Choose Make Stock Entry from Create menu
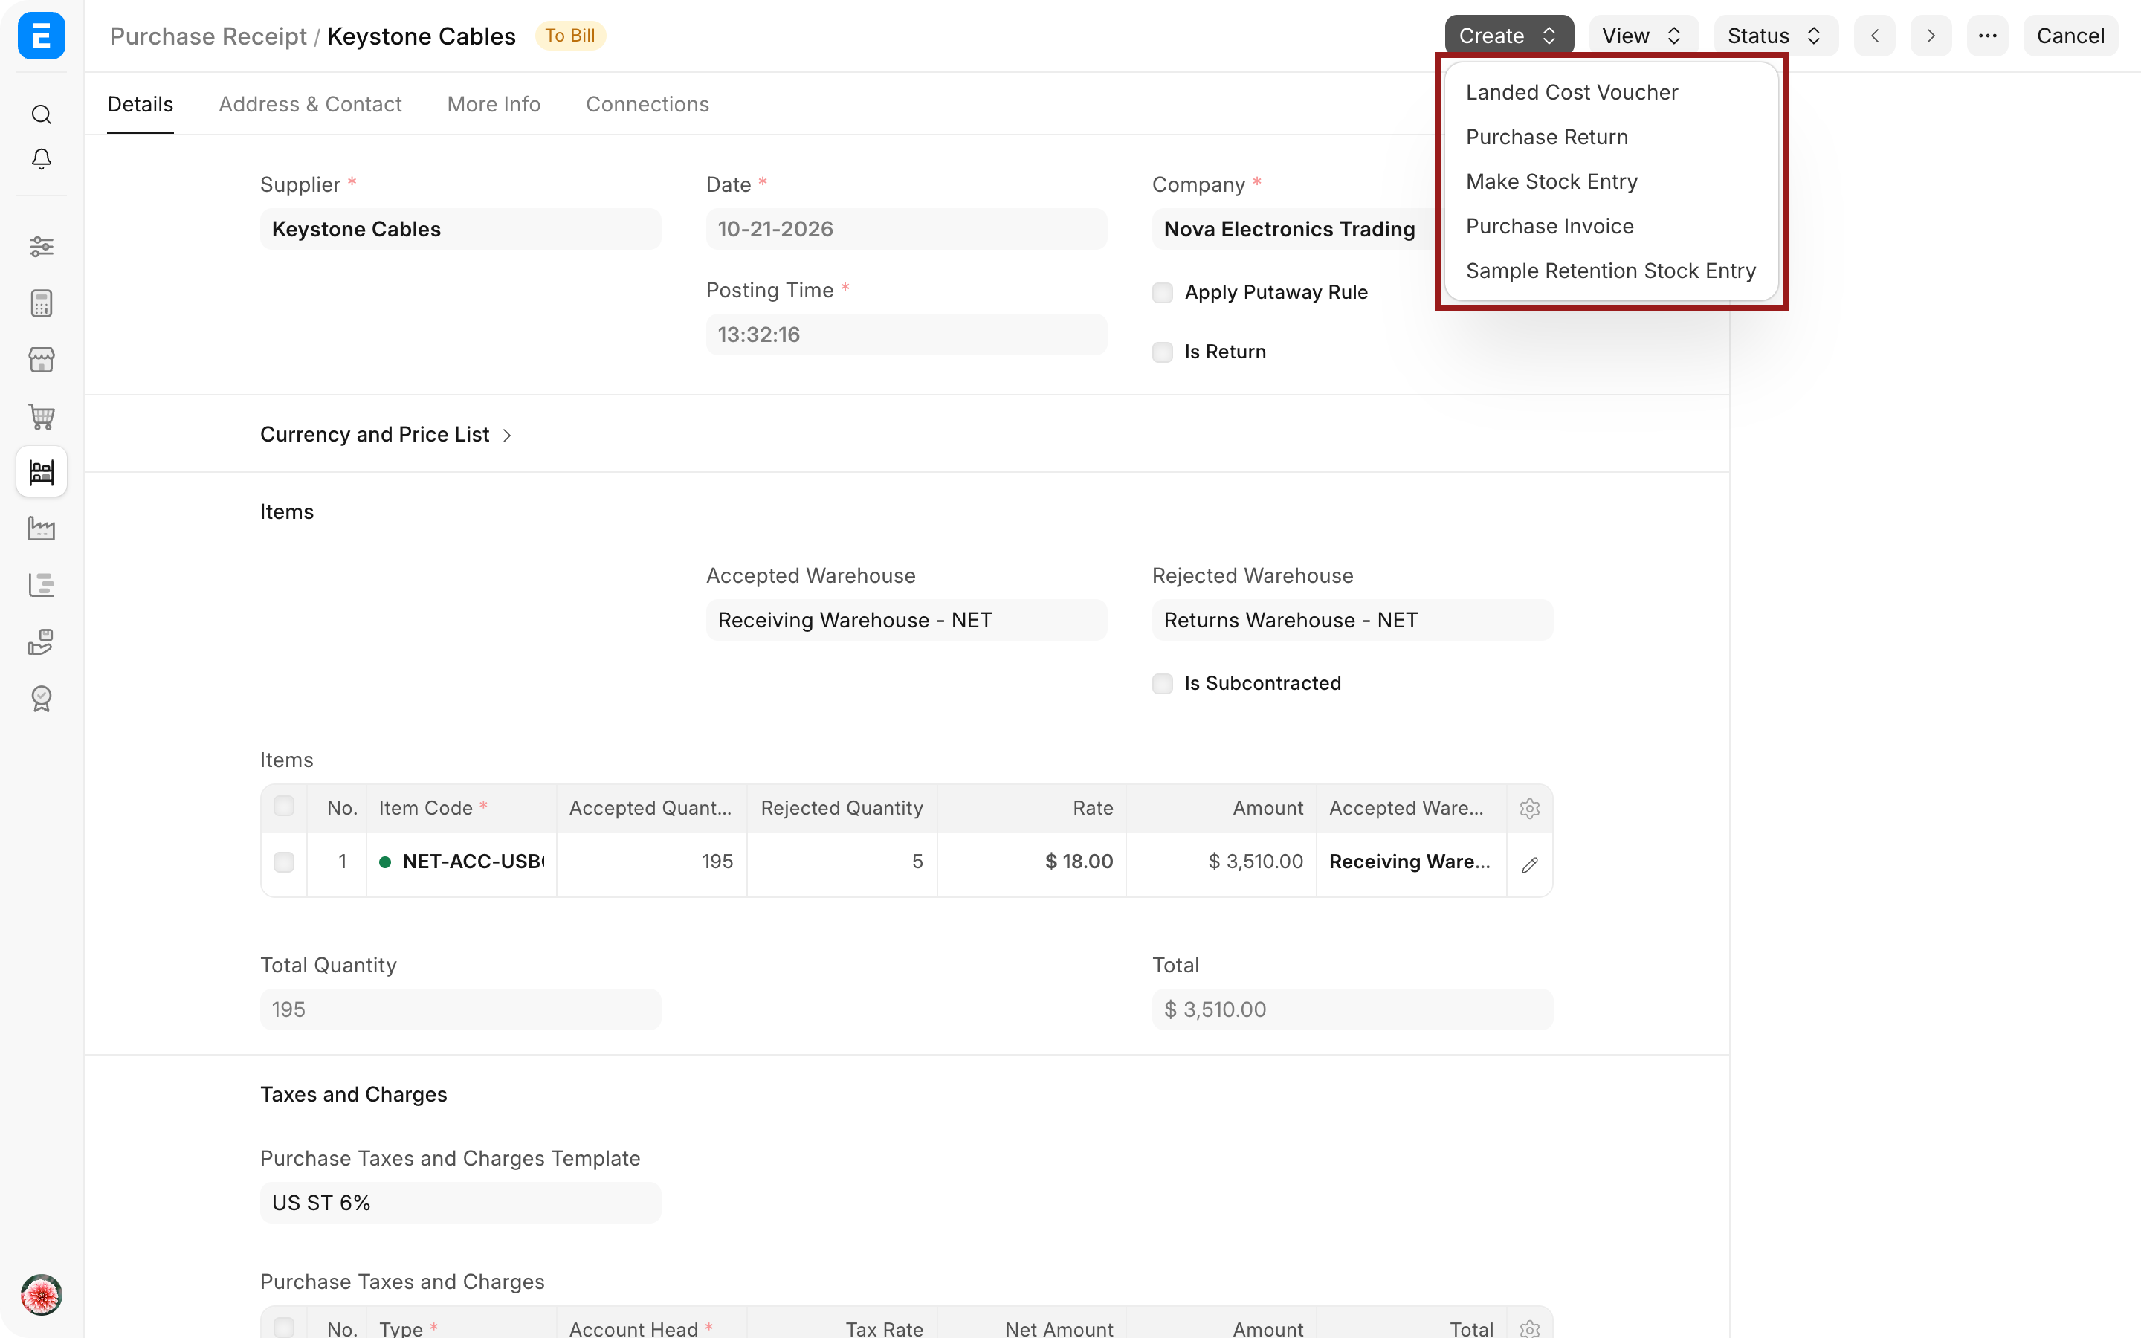Viewport: 2141px width, 1338px height. 1551,181
